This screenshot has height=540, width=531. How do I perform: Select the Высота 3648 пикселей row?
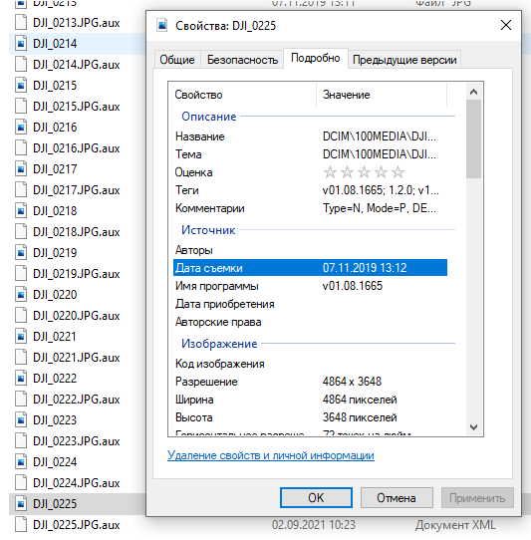pos(310,417)
